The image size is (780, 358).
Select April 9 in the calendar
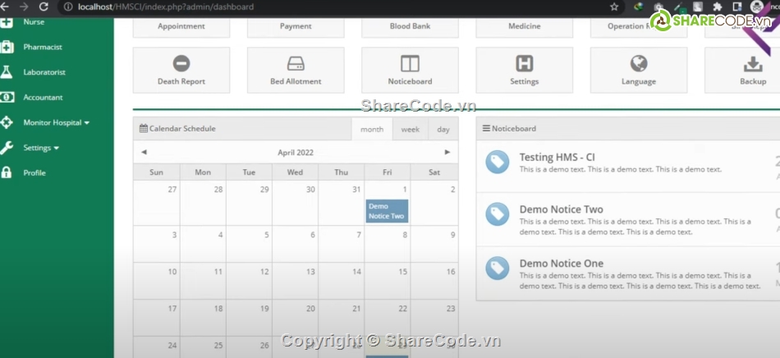pos(434,244)
